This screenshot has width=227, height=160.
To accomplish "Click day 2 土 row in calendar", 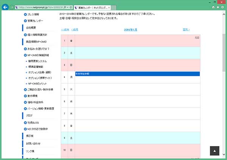I will coord(131,53).
